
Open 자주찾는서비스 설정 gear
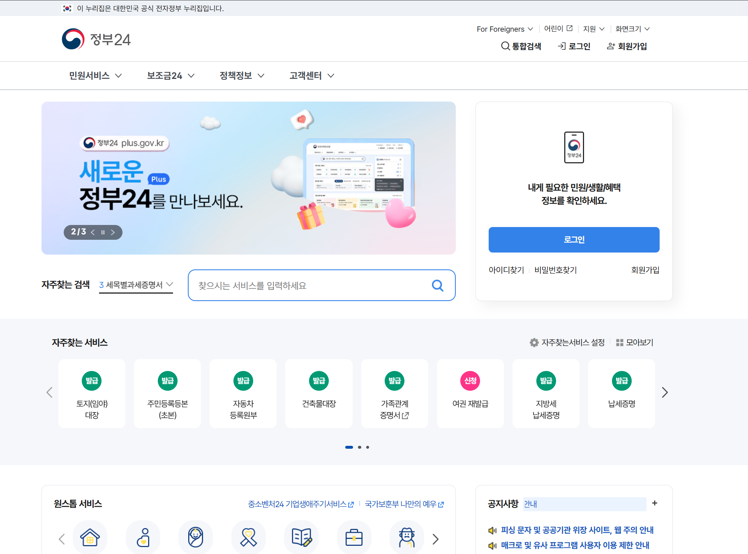pyautogui.click(x=567, y=343)
